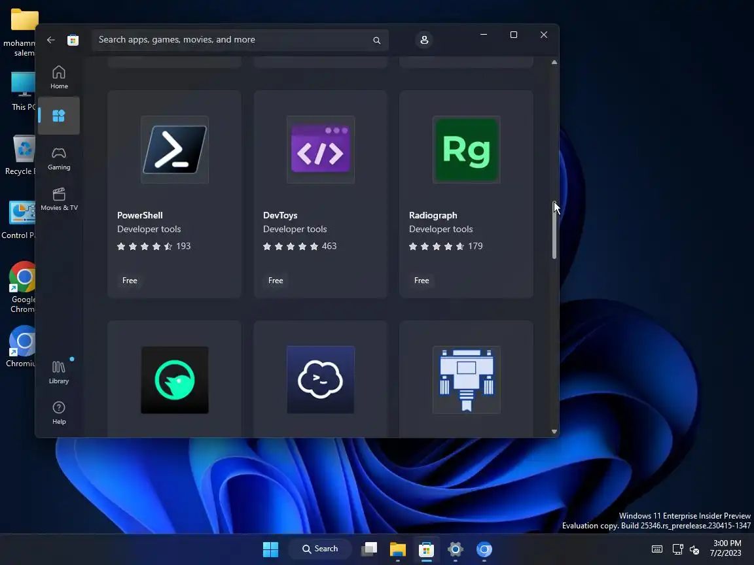The width and height of the screenshot is (754, 565).
Task: Minimize the Microsoft Store window
Action: tap(484, 35)
